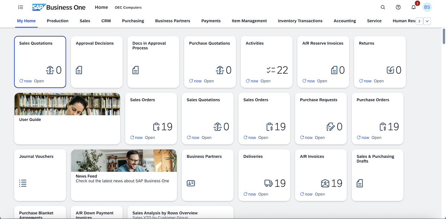This screenshot has width=446, height=219.
Task: Click the Journal Vouchers list icon
Action: [x=23, y=183]
